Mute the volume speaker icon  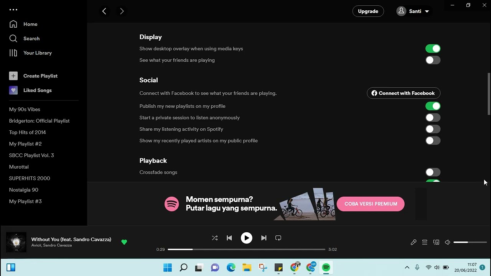(x=447, y=242)
